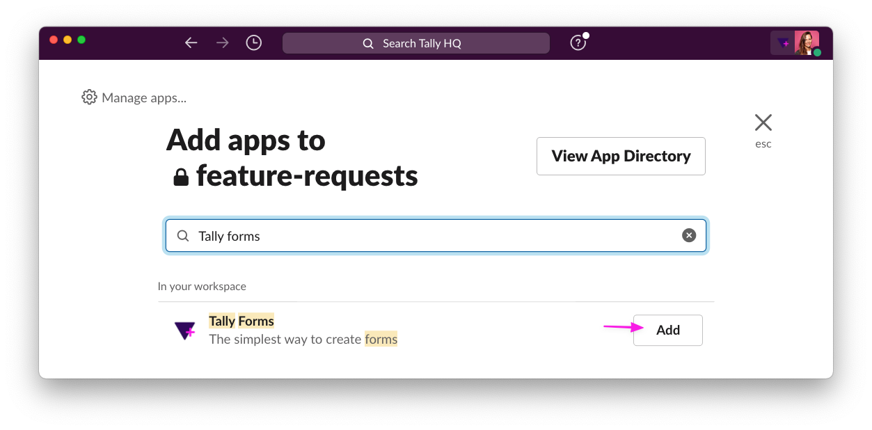This screenshot has height=430, width=872.
Task: Click the Search Tally HQ bar
Action: (416, 43)
